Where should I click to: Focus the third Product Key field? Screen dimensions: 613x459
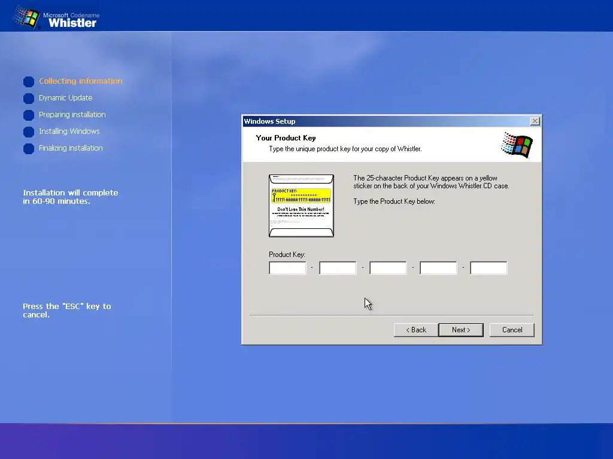pos(388,268)
